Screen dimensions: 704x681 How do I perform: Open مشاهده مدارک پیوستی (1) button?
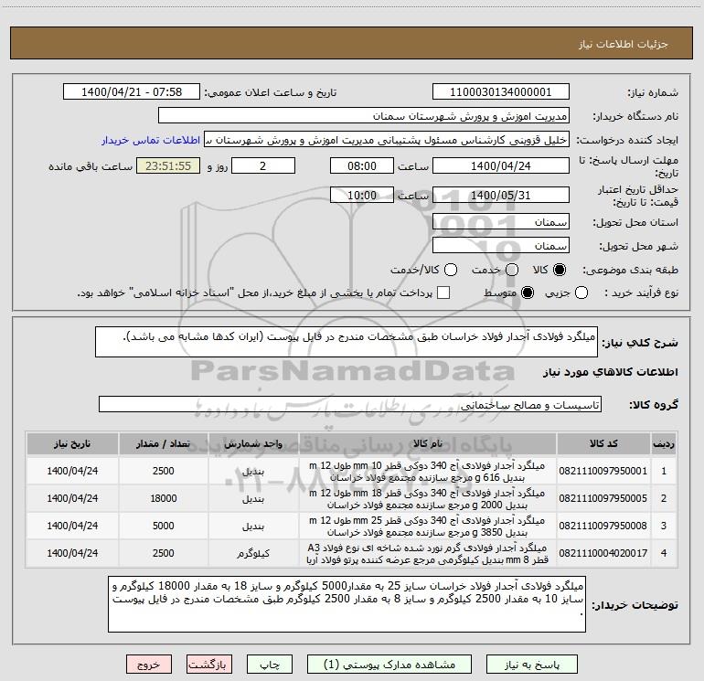[389, 665]
